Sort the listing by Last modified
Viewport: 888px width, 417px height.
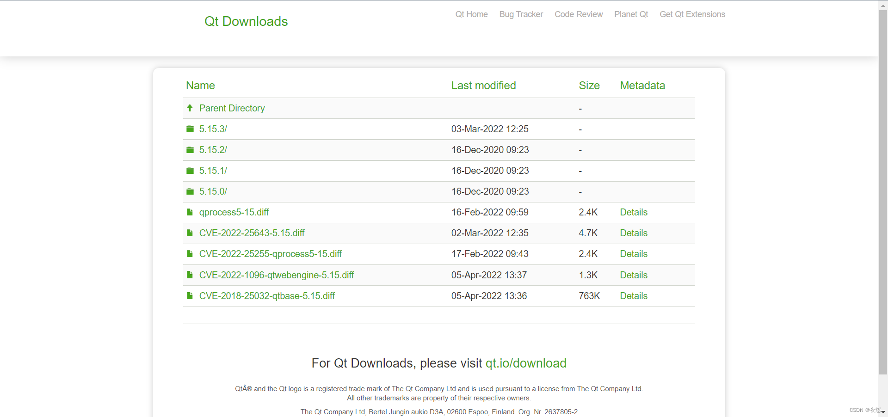click(483, 86)
